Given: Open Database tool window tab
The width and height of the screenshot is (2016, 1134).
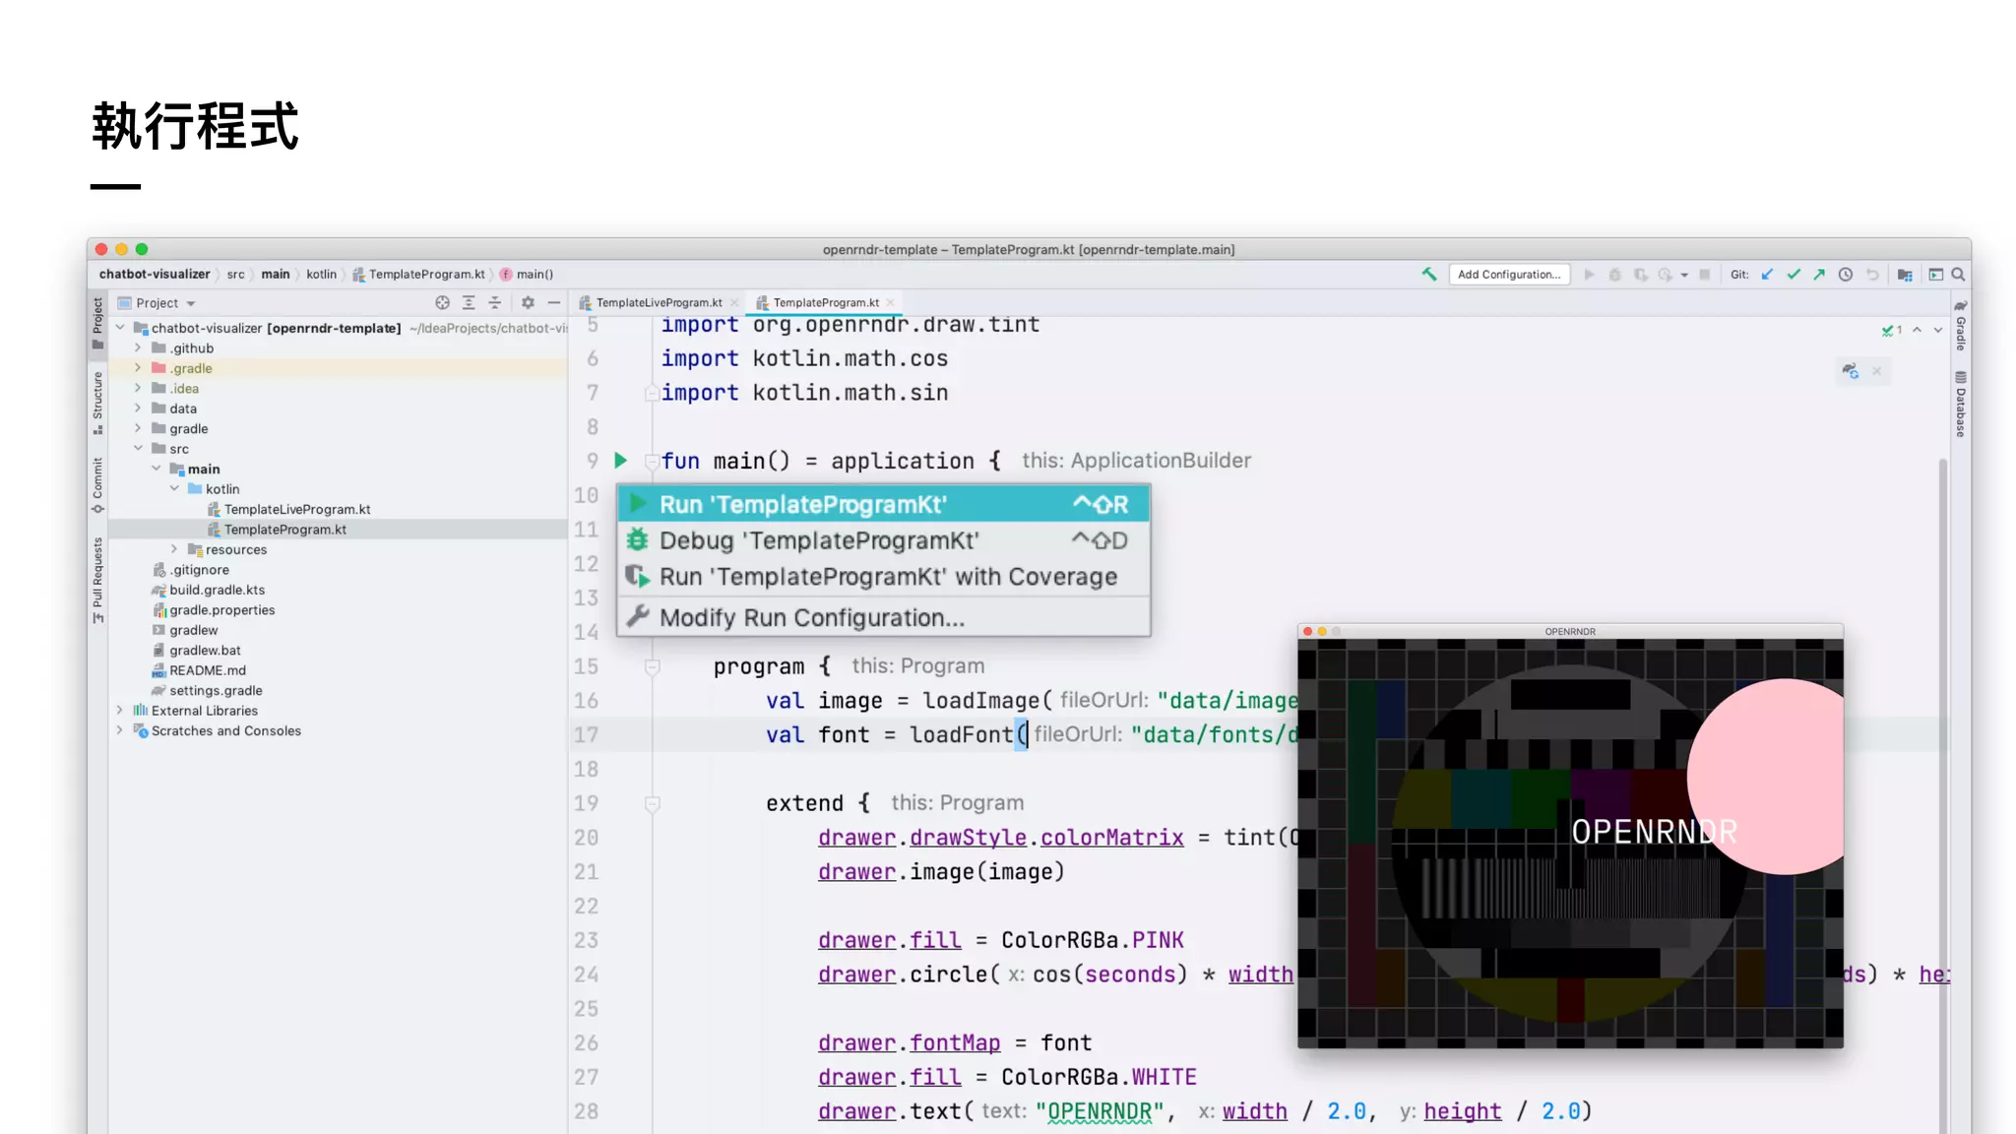Looking at the screenshot, I should [x=1960, y=405].
